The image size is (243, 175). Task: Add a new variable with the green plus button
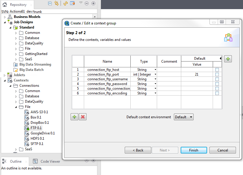(x=74, y=117)
